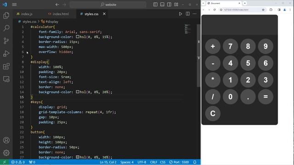294x165 pixels.
Task: Split the editor to the right
Action: click(188, 14)
